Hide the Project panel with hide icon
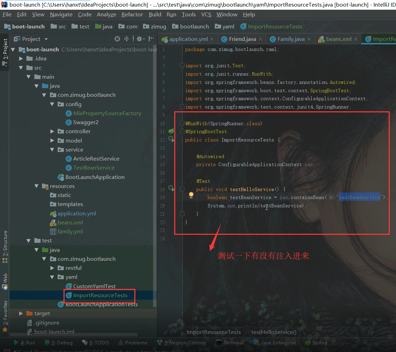This screenshot has height=352, width=396. pos(151,39)
